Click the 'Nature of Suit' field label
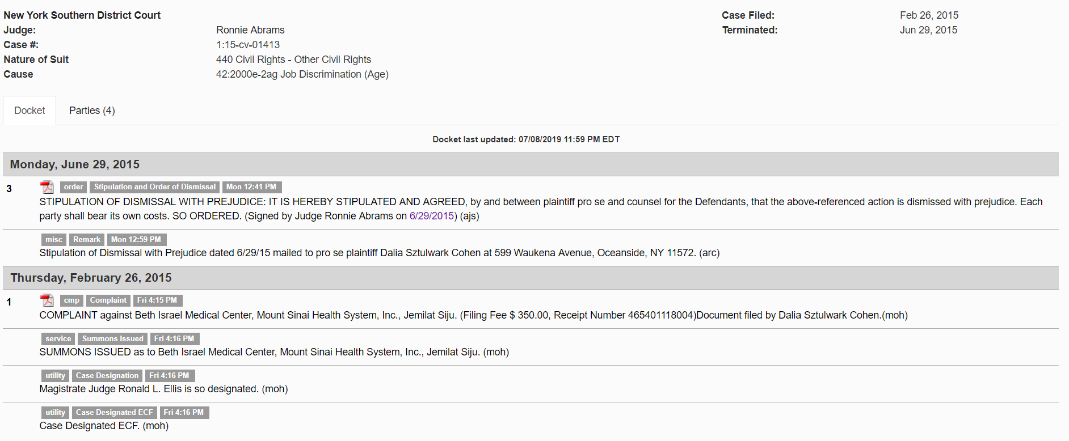 [36, 60]
